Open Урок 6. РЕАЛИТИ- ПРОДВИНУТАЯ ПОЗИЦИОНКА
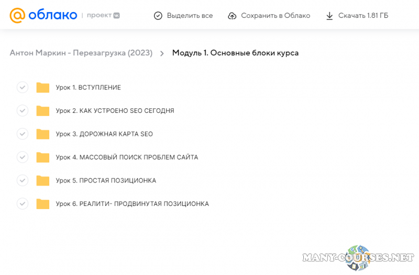The image size is (419, 275). click(132, 203)
